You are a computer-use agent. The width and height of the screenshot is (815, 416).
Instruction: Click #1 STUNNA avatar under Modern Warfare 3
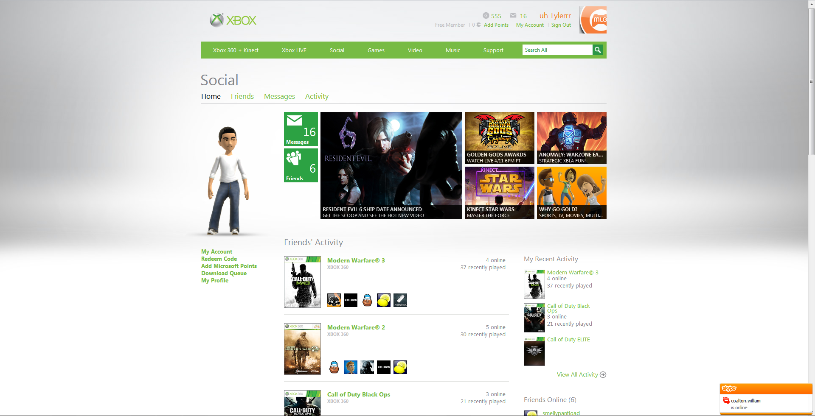pos(400,300)
